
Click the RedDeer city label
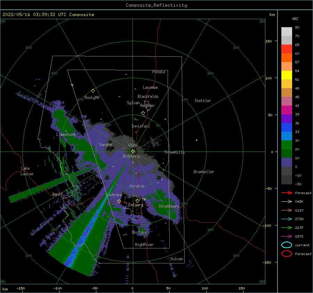click(147, 106)
